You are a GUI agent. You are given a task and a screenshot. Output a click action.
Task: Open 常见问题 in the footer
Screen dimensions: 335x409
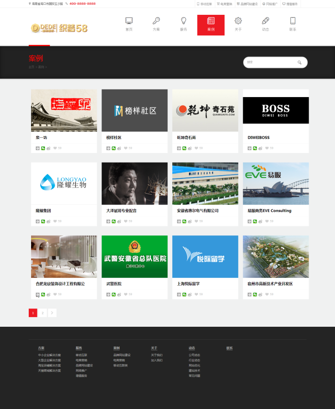coord(195,376)
